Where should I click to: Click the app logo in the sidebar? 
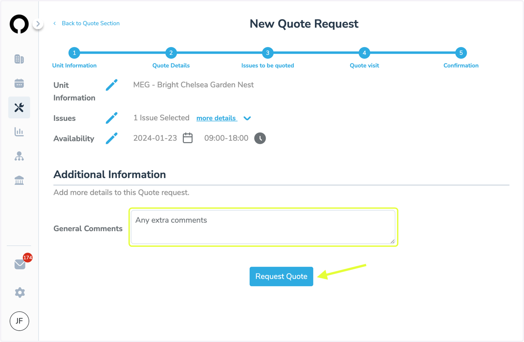point(19,24)
